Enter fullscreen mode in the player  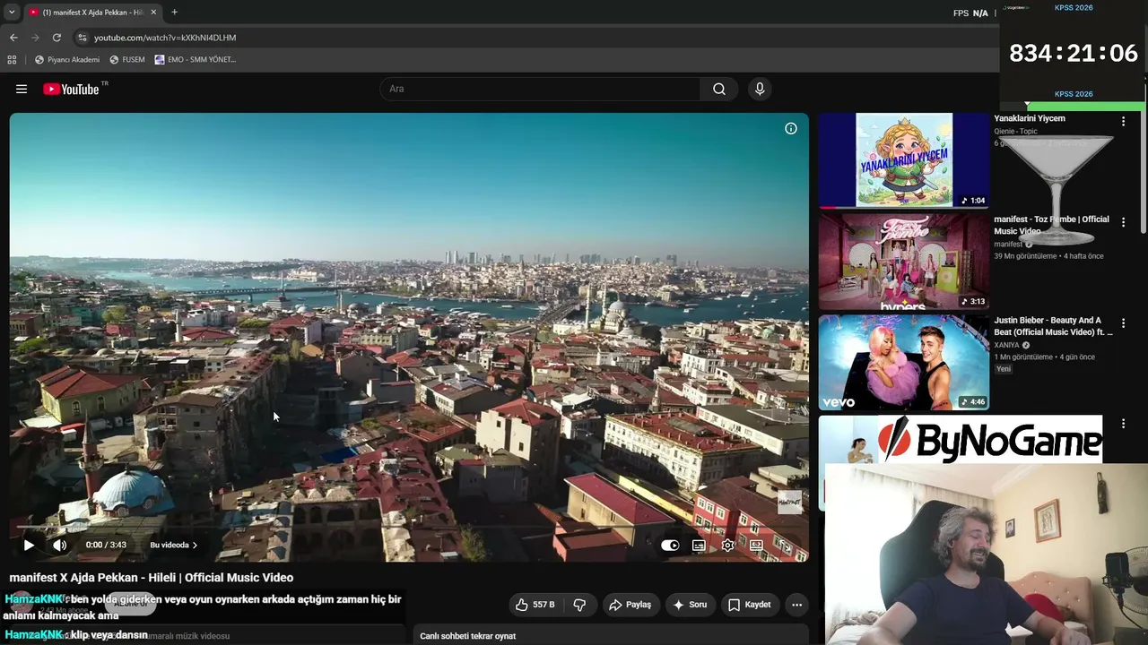(x=785, y=545)
